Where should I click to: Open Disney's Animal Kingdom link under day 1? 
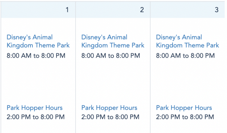pos(38,41)
